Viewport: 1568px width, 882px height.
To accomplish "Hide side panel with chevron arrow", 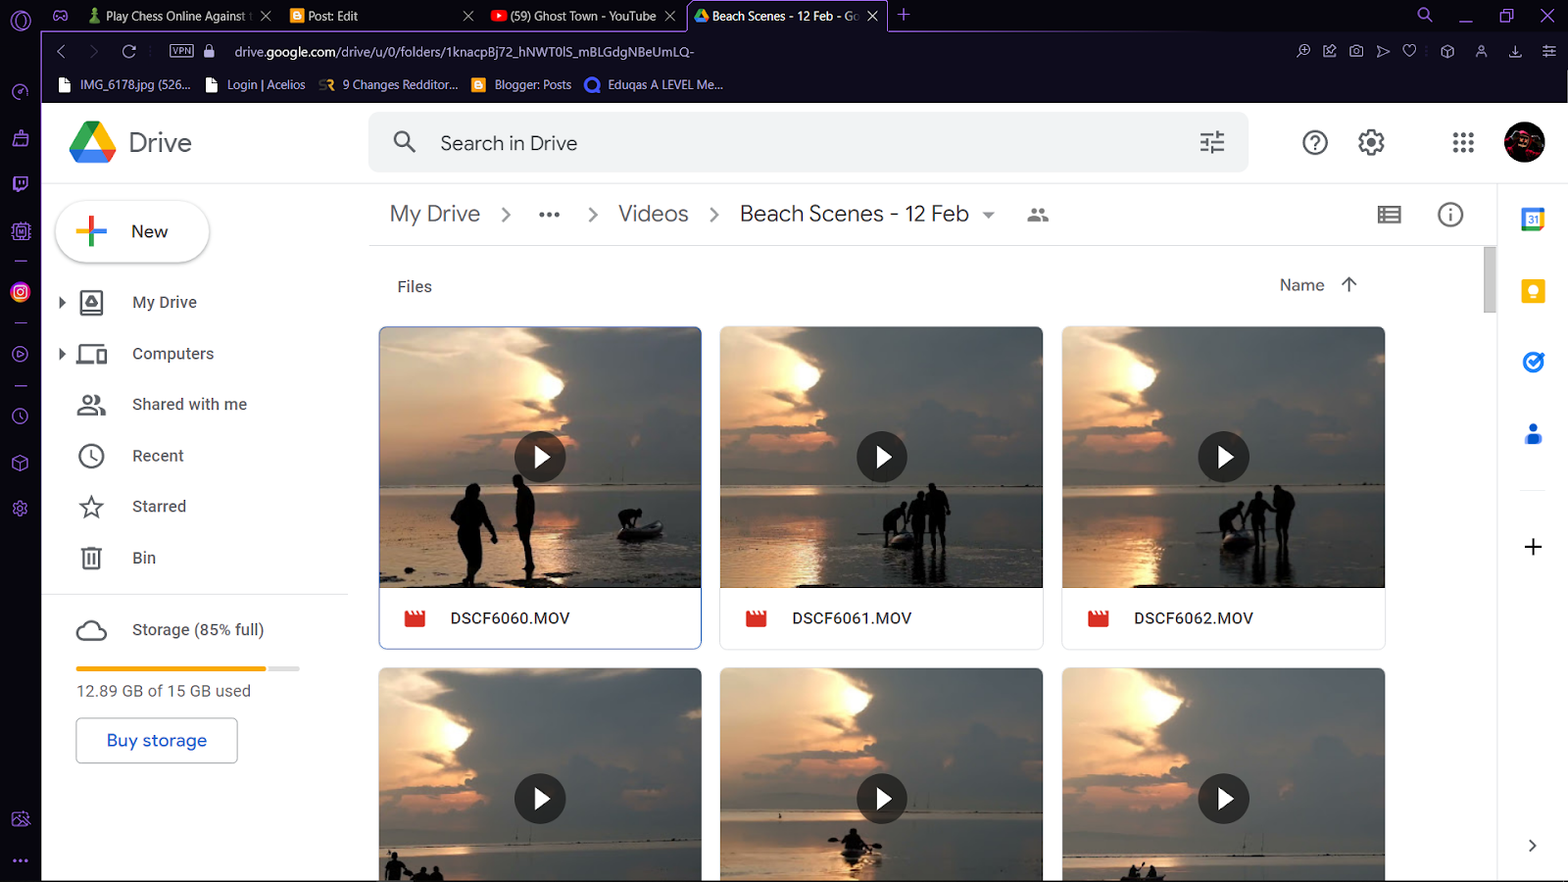I will coord(1532,846).
